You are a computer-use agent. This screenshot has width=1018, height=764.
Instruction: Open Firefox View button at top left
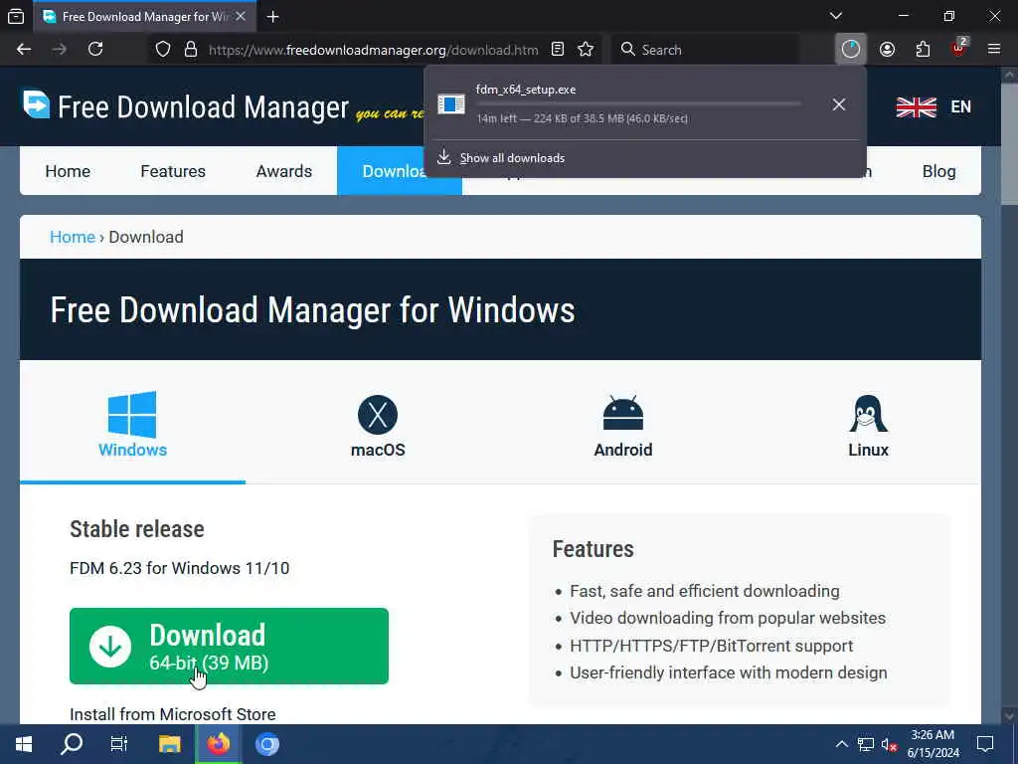coord(16,16)
